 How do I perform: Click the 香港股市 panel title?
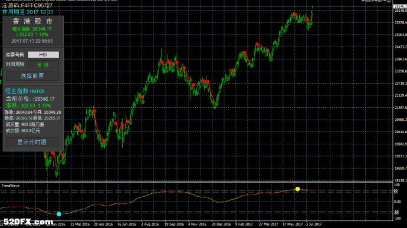pos(32,21)
